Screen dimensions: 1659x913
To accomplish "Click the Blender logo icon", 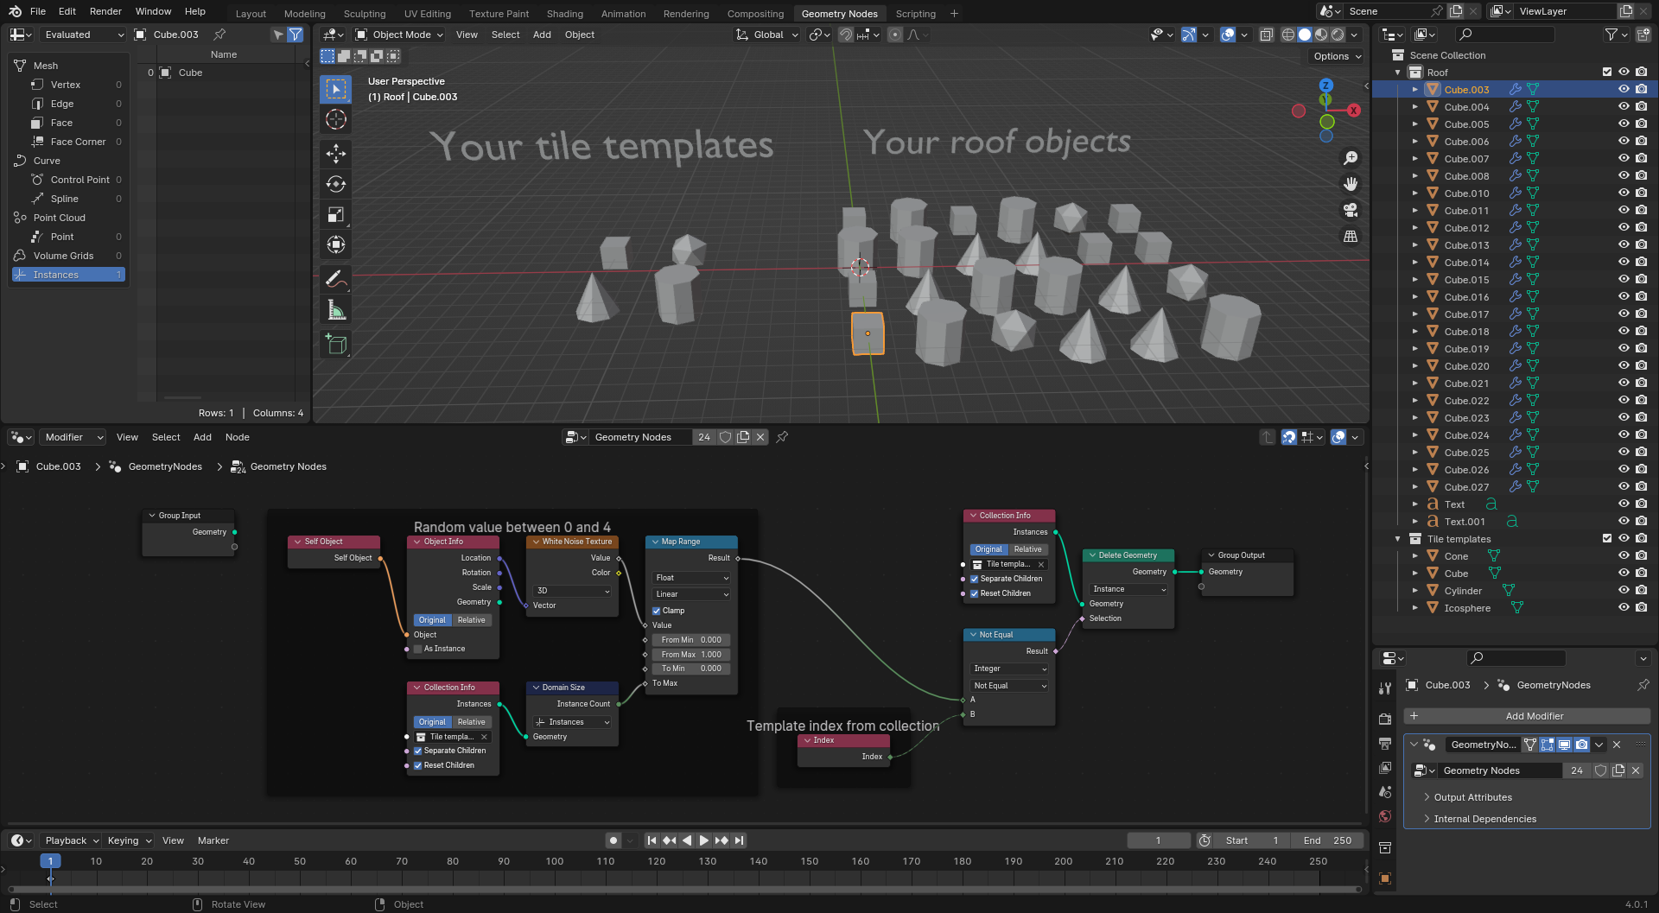I will 15,11.
